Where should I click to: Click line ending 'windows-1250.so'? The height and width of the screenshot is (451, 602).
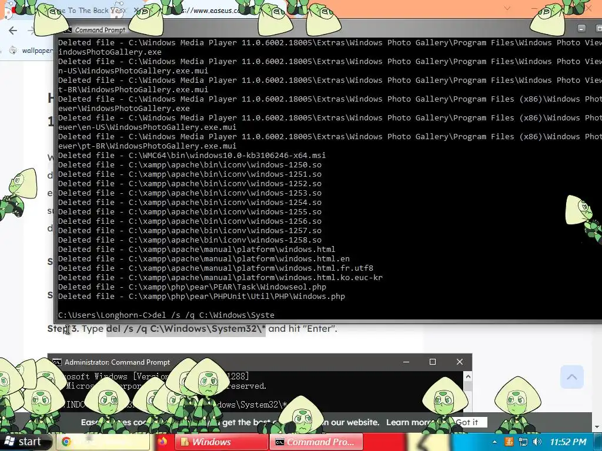(190, 165)
